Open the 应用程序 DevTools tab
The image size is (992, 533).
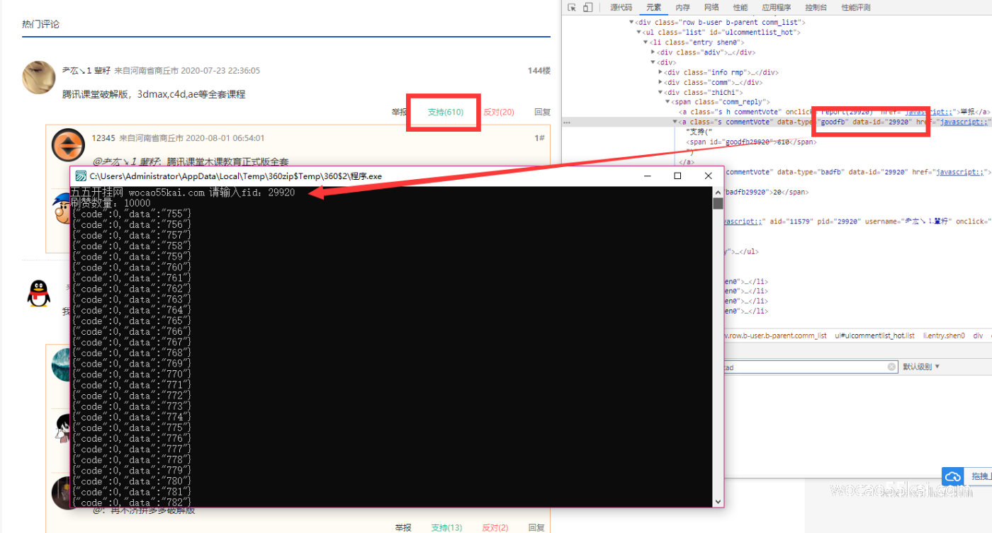tap(777, 7)
